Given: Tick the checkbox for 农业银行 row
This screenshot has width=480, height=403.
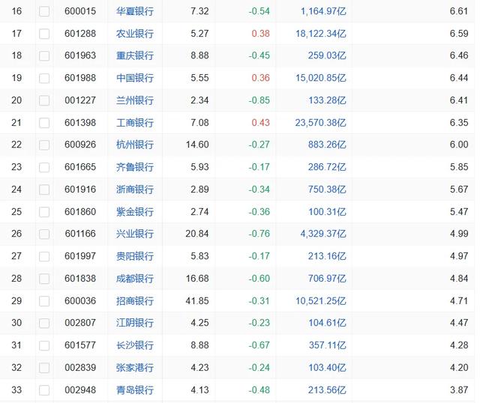Looking at the screenshot, I should click(44, 34).
